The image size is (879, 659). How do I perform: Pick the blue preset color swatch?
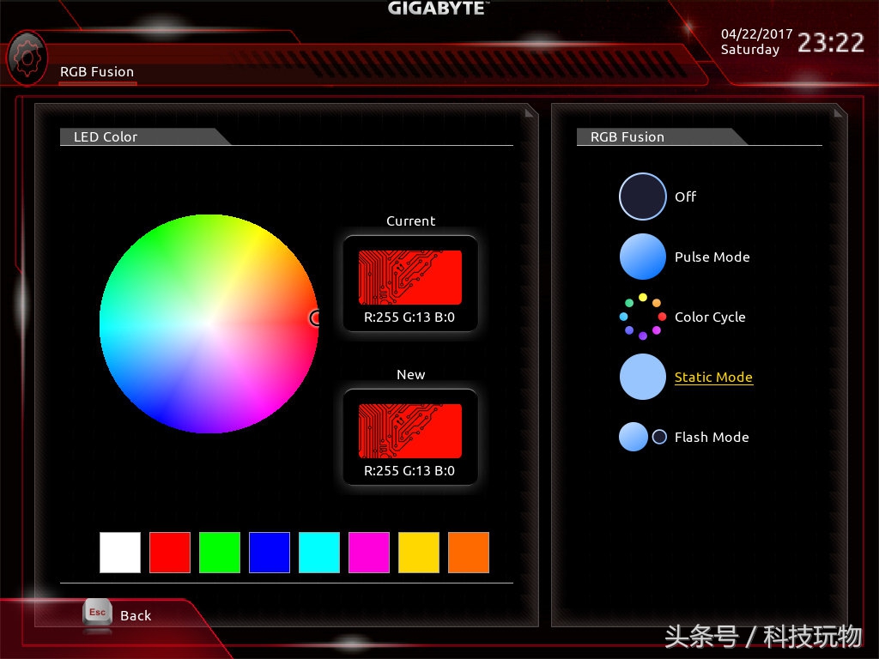[x=270, y=553]
